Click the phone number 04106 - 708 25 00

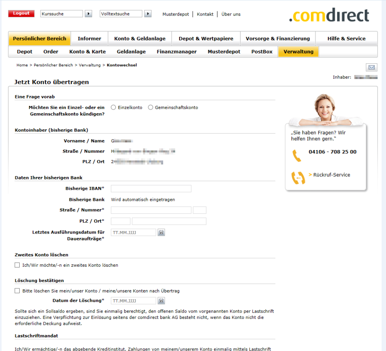(333, 152)
